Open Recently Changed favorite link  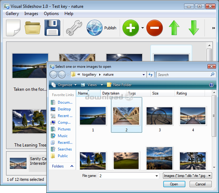[x=62, y=143]
